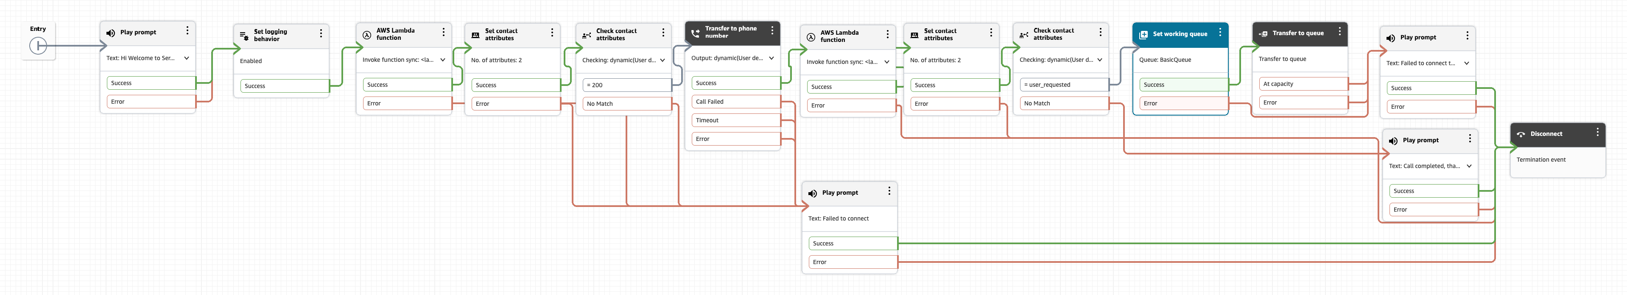Click Set contact attributes icon before the '= 200' check block
This screenshot has height=295, width=1627.
click(475, 35)
